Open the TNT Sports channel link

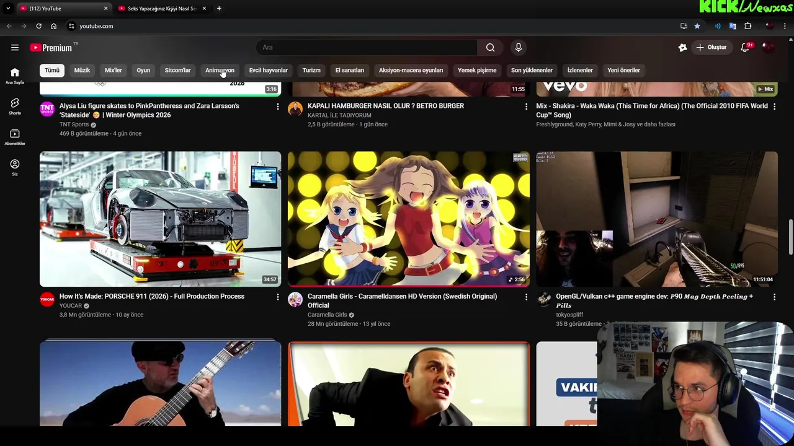[74, 125]
